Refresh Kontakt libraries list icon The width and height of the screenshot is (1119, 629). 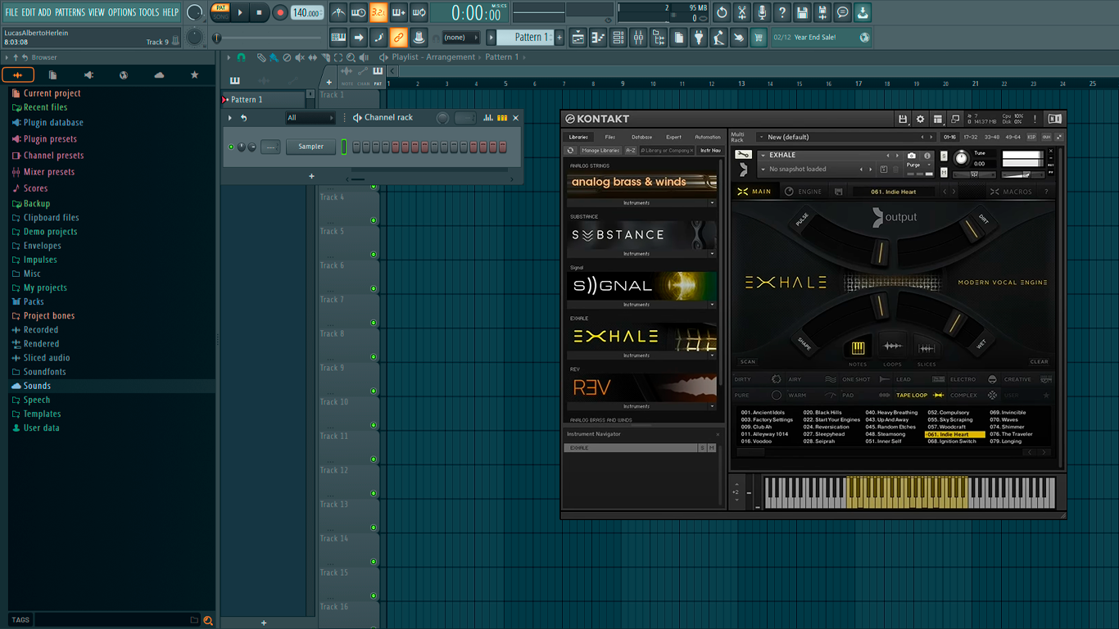(570, 151)
